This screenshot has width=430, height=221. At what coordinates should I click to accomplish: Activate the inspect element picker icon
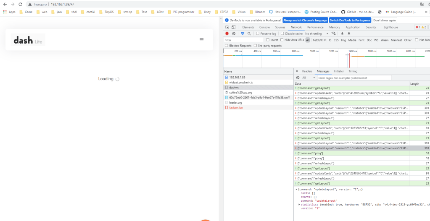227,27
